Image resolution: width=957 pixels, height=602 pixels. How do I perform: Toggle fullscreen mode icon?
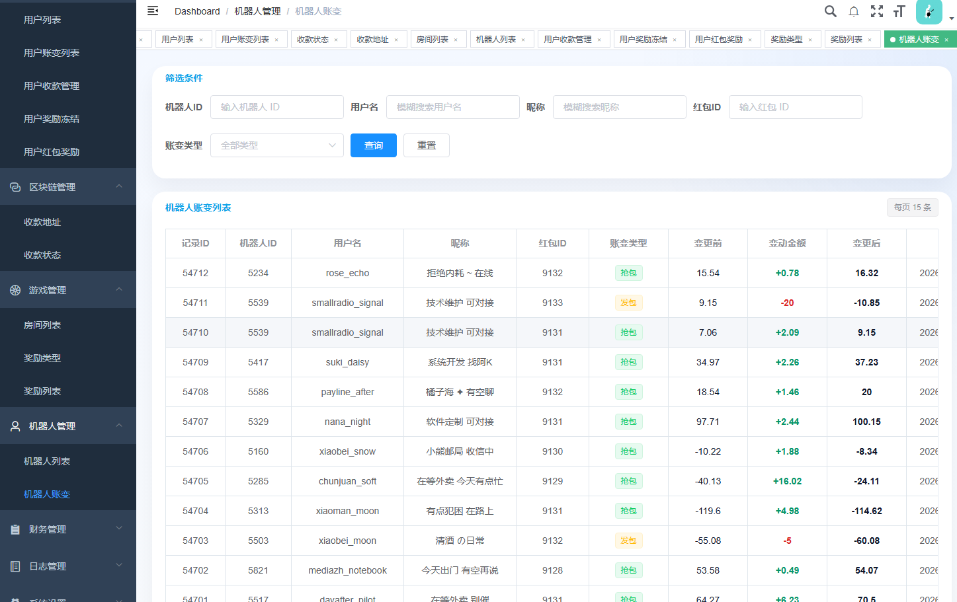point(877,11)
